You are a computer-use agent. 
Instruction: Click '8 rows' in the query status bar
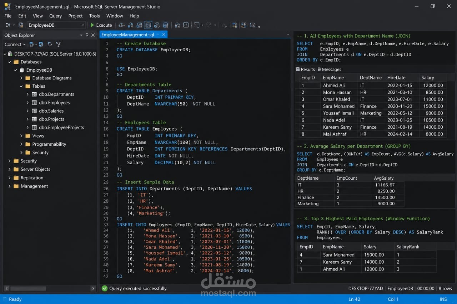pyautogui.click(x=445, y=288)
